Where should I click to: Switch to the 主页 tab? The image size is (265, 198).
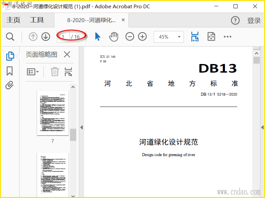[13, 20]
